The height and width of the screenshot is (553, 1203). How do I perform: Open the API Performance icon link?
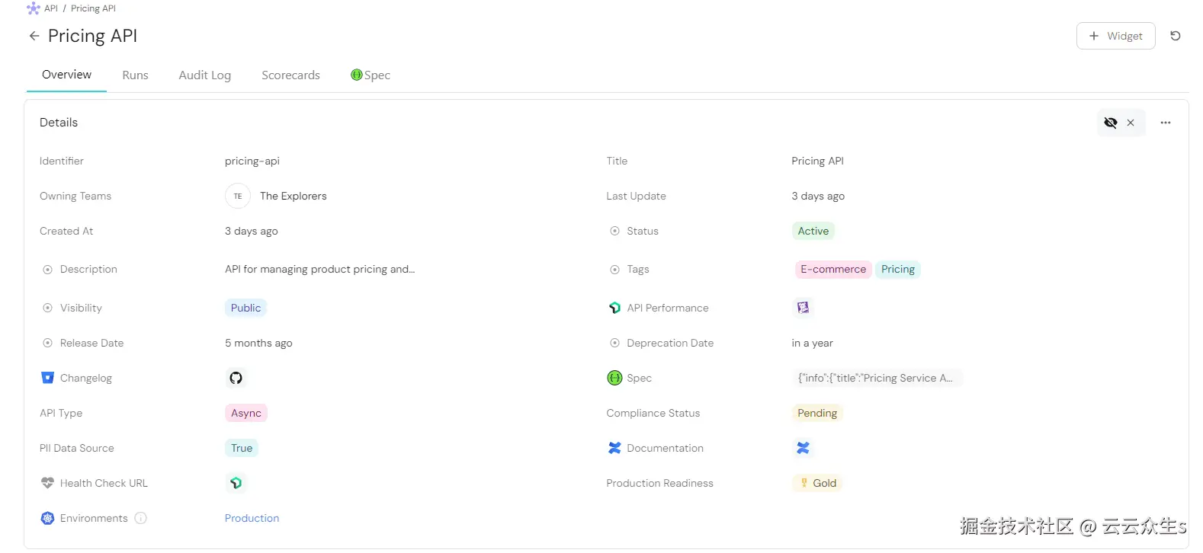803,308
